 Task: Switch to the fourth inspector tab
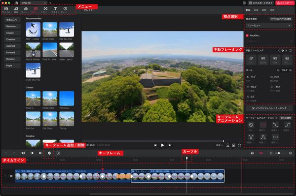pyautogui.click(x=272, y=10)
